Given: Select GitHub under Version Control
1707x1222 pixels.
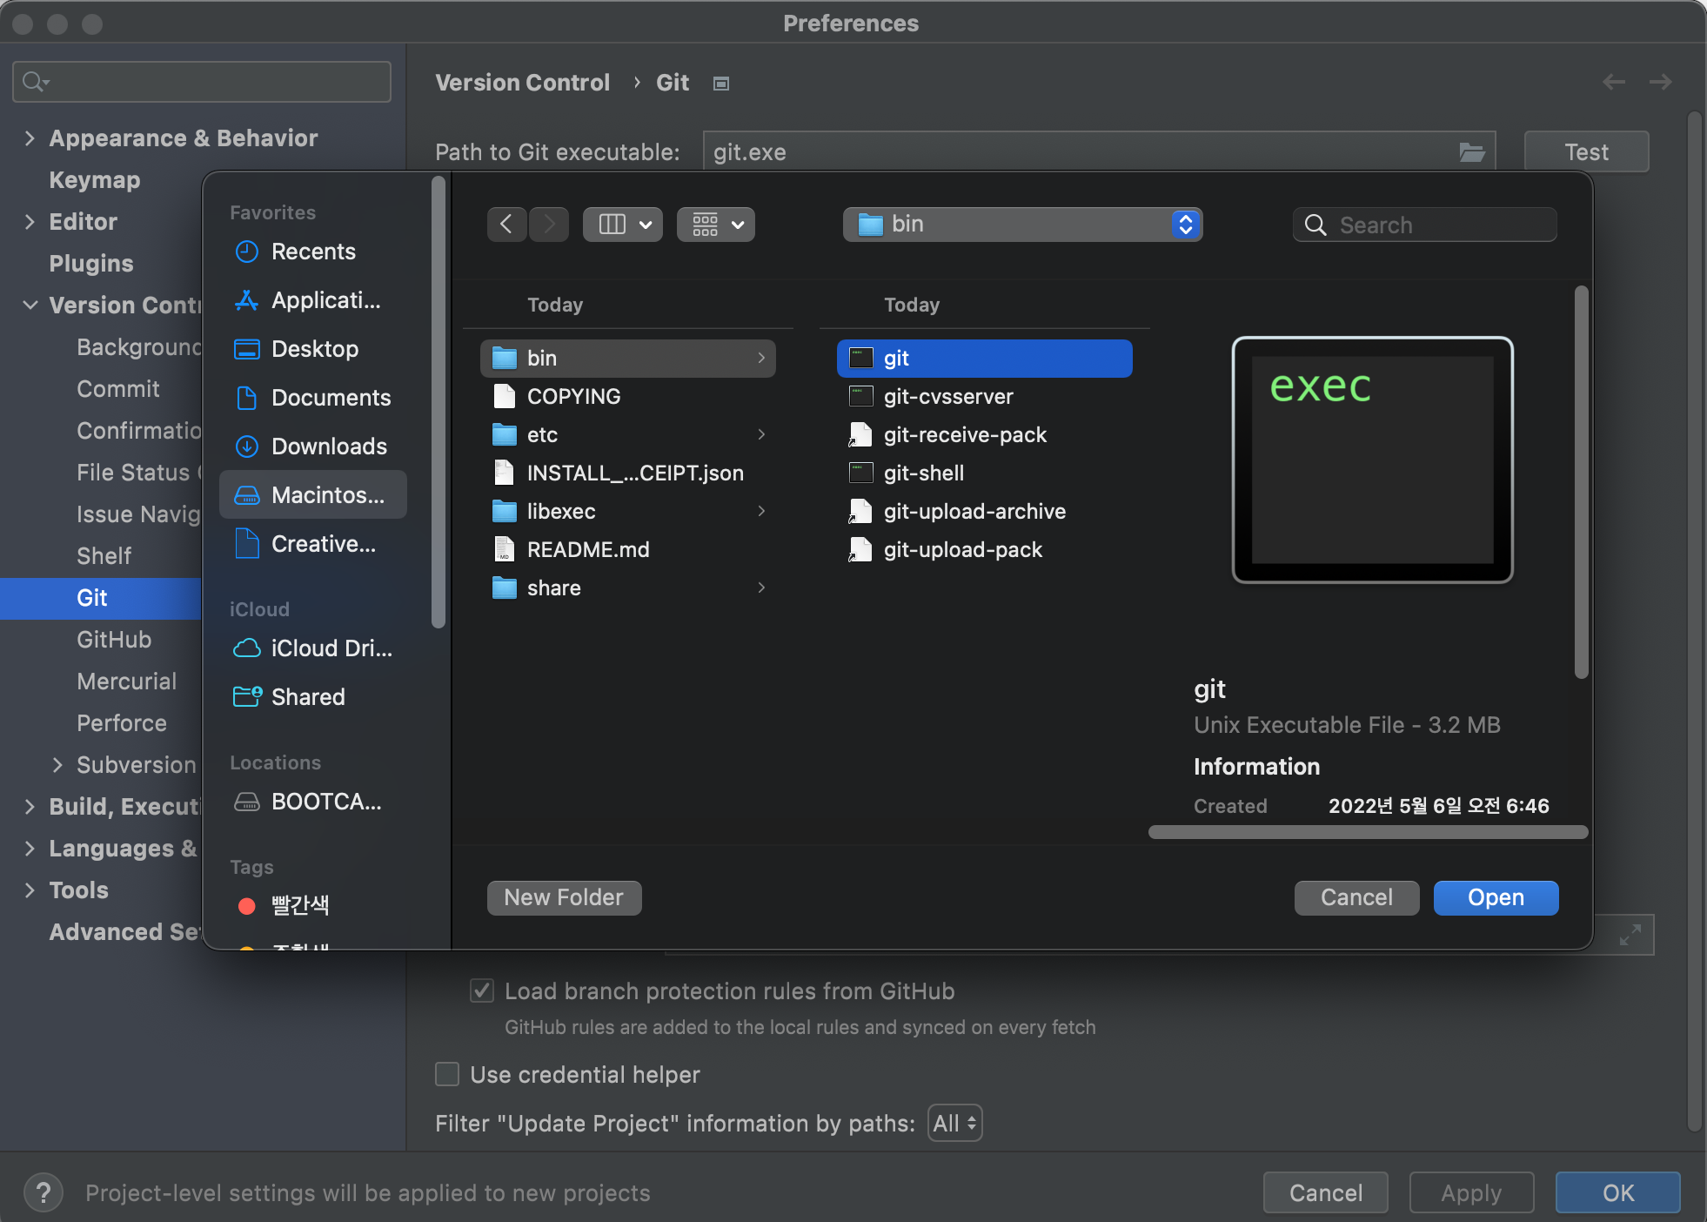Looking at the screenshot, I should [114, 640].
